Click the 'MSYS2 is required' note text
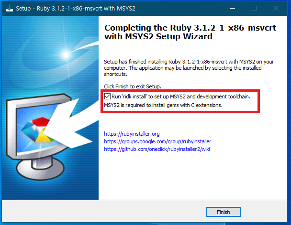The image size is (291, 225). click(x=163, y=105)
